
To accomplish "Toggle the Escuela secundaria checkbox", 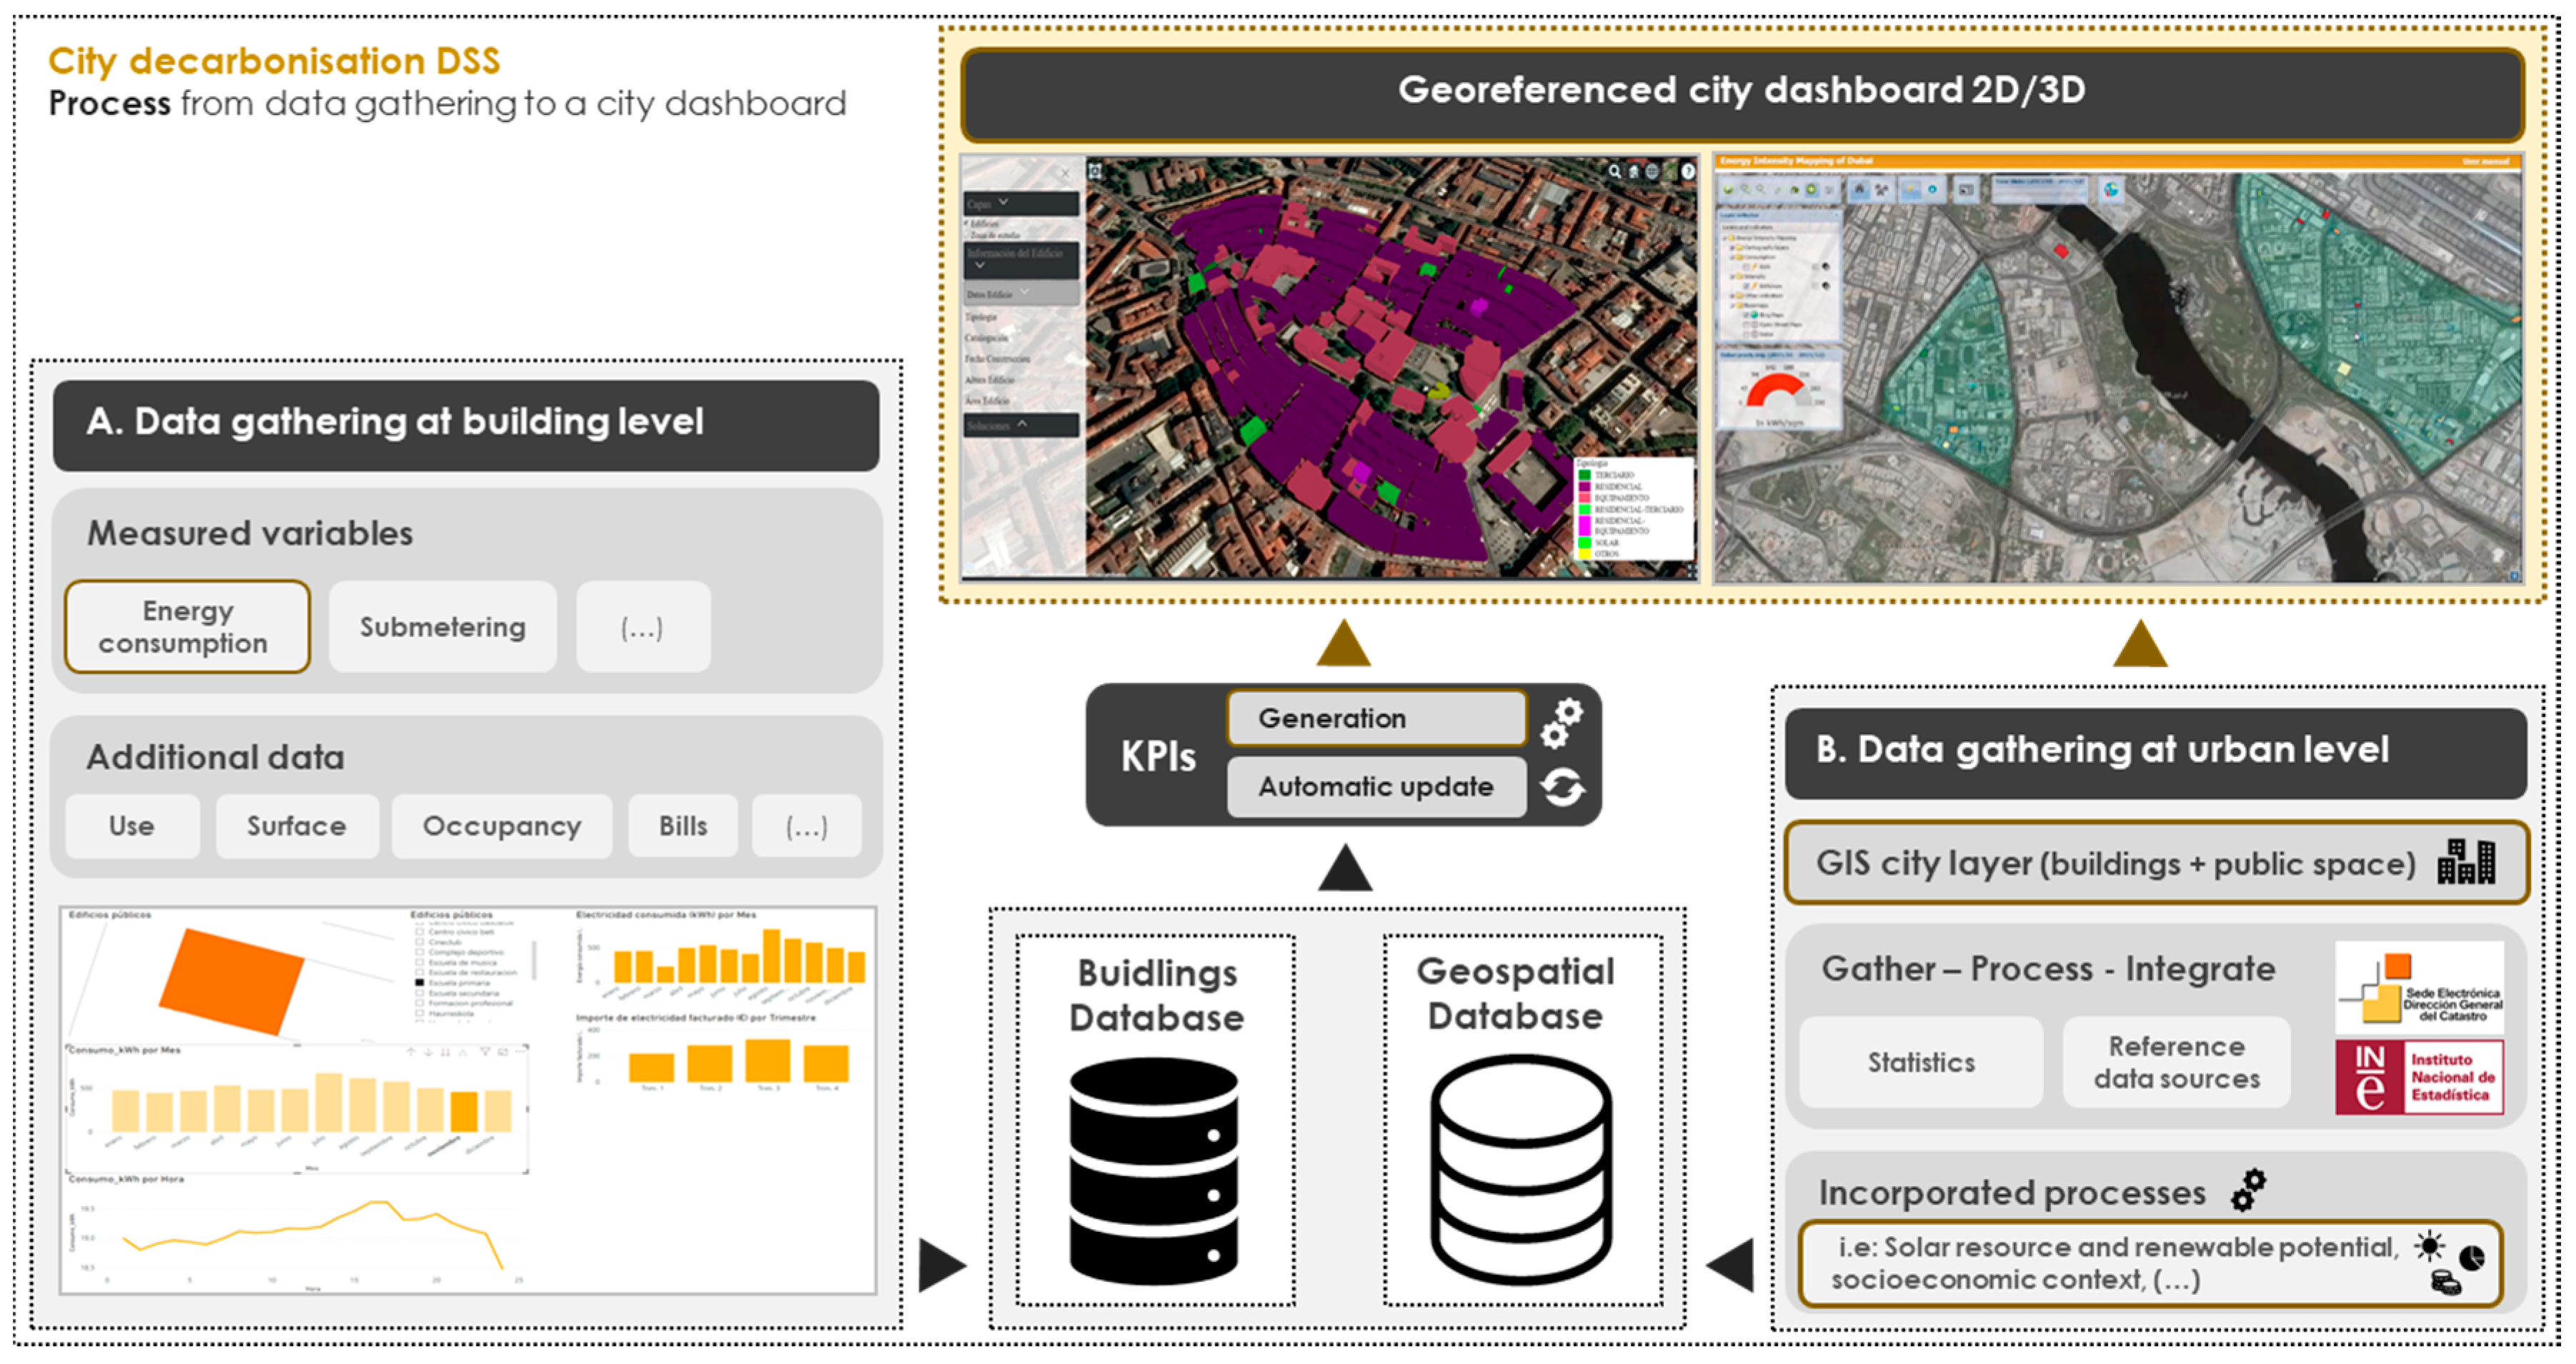I will pyautogui.click(x=420, y=993).
